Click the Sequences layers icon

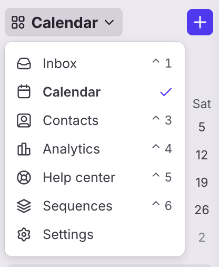pos(24,206)
